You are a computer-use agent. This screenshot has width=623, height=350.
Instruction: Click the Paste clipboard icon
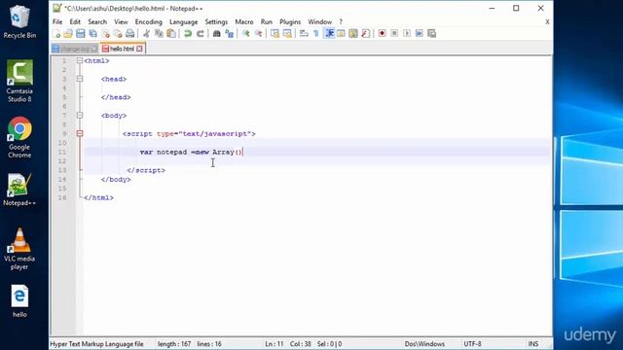click(171, 34)
